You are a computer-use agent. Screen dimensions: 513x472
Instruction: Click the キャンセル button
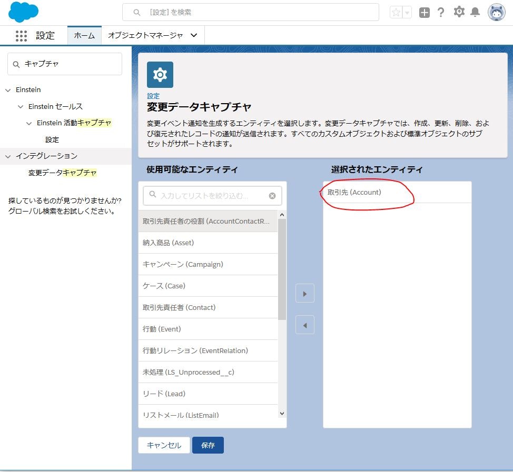164,445
